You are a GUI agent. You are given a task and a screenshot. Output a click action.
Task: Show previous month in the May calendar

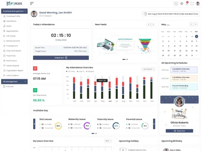(x=191, y=25)
